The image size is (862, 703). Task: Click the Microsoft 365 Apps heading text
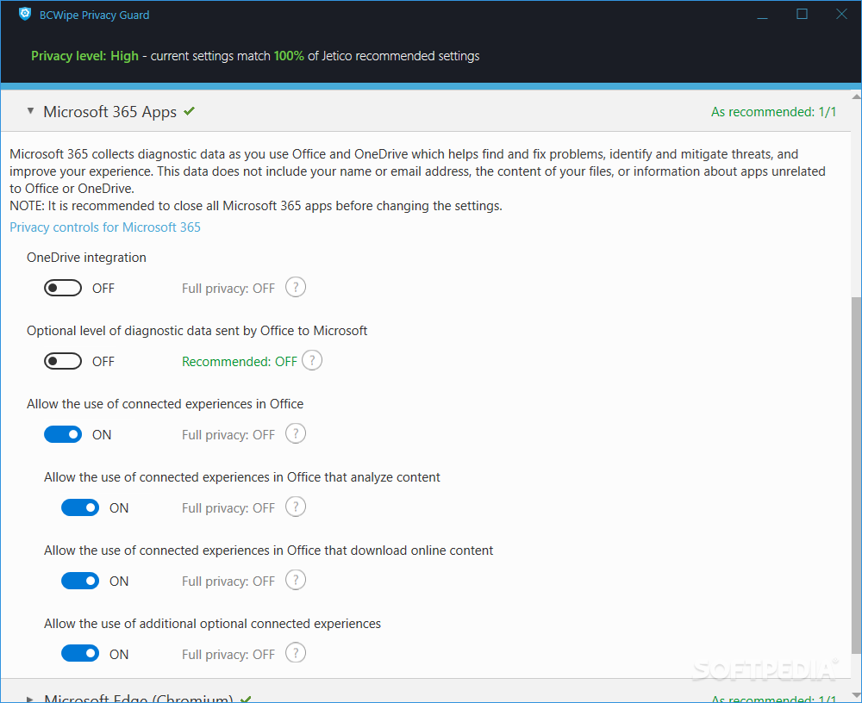pyautogui.click(x=110, y=112)
